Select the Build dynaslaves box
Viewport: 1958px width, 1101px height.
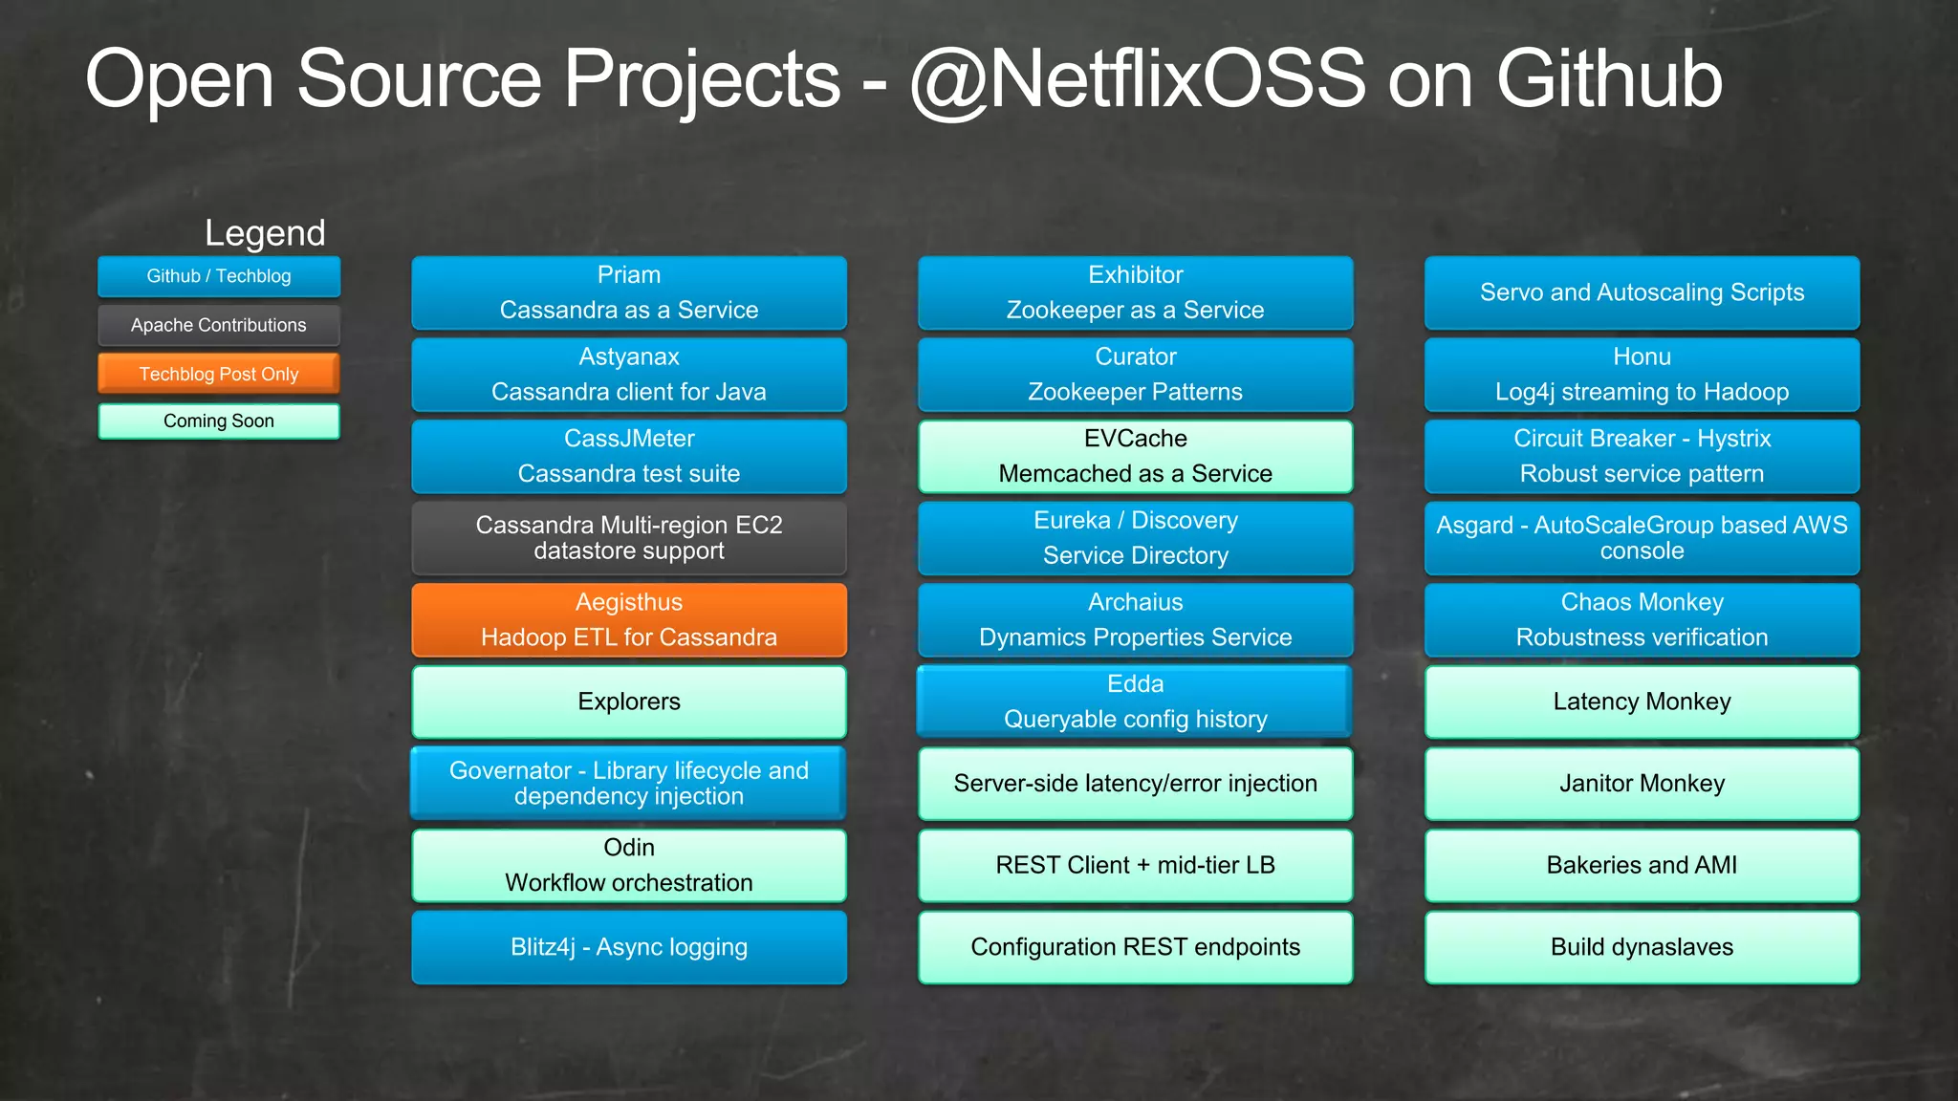1642,947
